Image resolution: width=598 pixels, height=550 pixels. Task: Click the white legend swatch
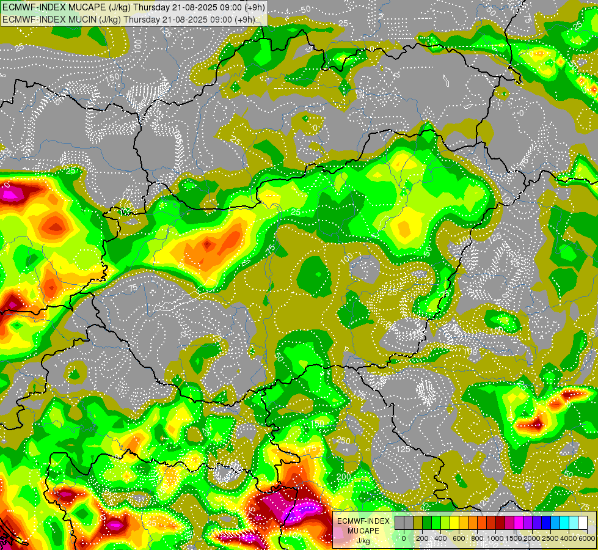(x=583, y=522)
